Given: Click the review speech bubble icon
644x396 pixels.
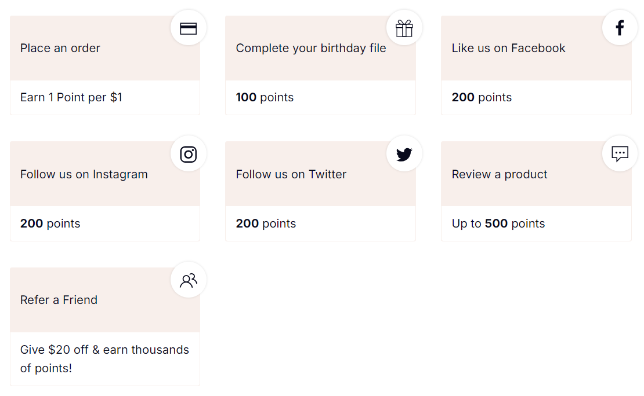Looking at the screenshot, I should click(620, 154).
